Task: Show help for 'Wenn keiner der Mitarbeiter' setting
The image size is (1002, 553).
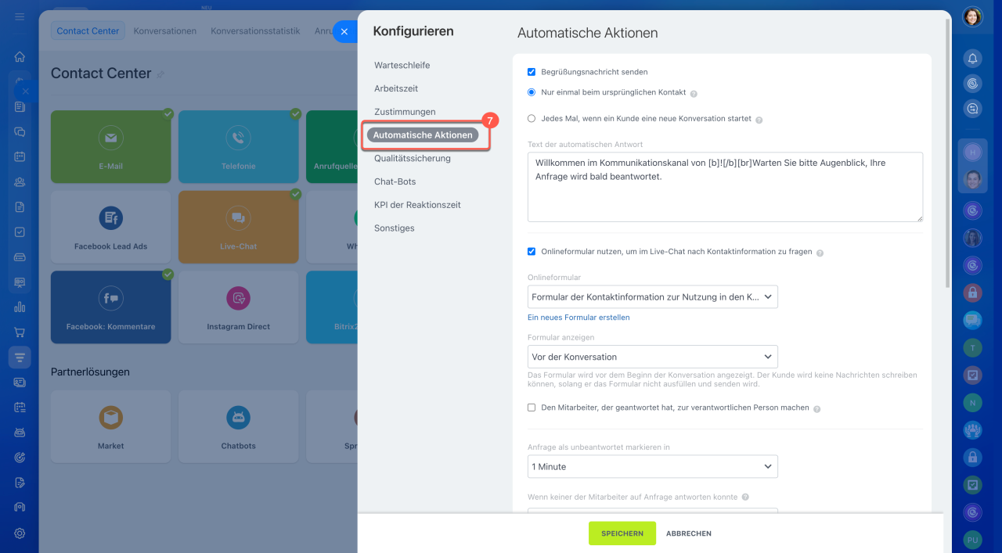Action: click(745, 497)
